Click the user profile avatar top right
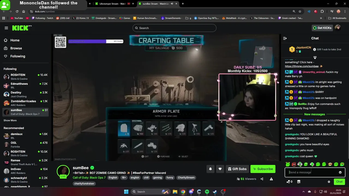Viewport: 349px width, 196px height. (338, 28)
